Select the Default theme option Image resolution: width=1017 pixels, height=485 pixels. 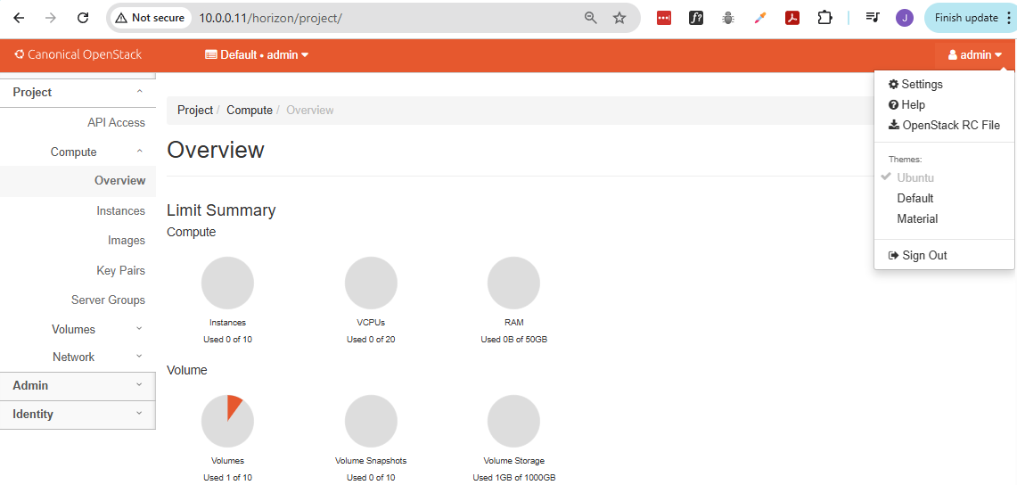(x=915, y=198)
